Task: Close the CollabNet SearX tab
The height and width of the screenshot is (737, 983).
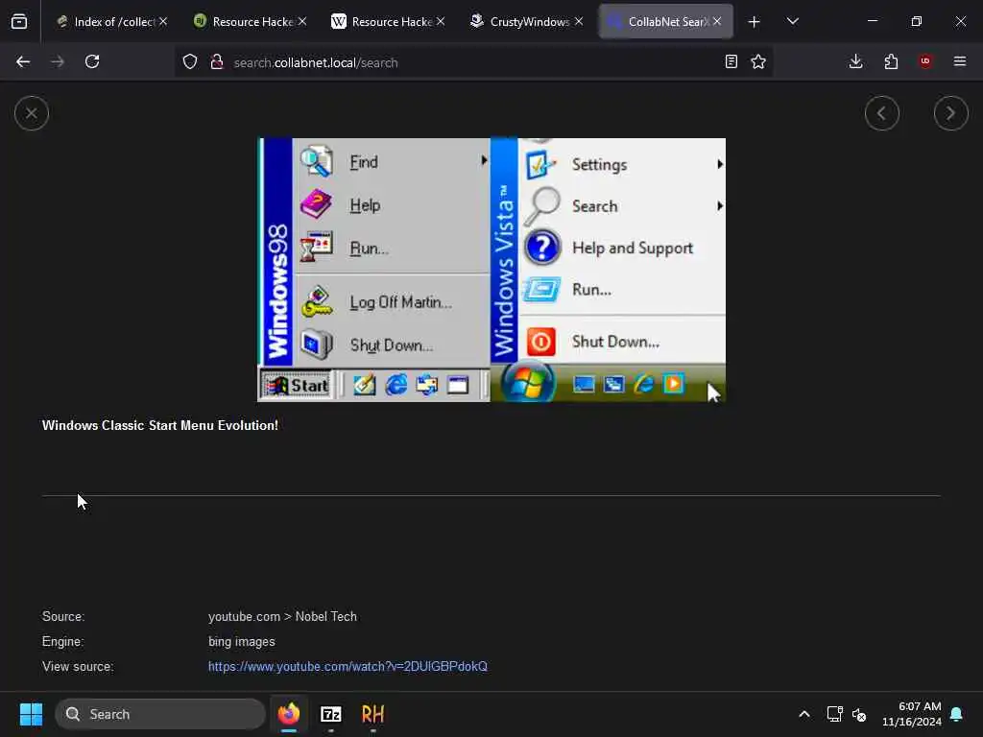Action: [717, 22]
